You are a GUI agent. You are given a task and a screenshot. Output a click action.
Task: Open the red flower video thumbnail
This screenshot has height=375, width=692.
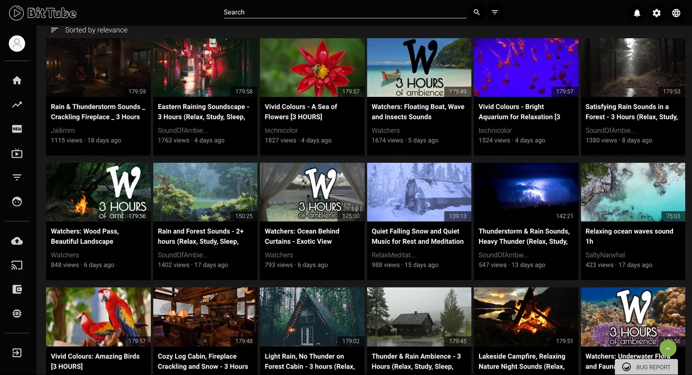click(x=312, y=68)
